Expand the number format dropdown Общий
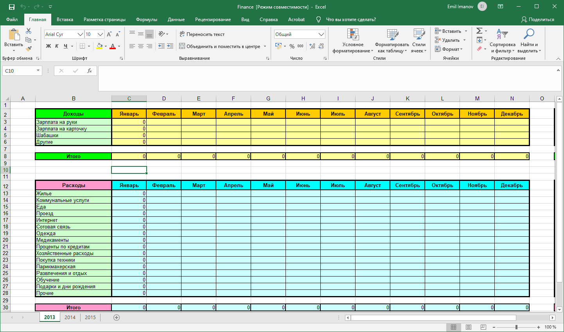Screen dimensions: 564x332 click(321, 34)
